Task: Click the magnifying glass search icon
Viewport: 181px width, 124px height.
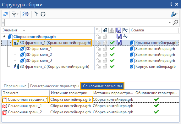Action: tap(176, 22)
